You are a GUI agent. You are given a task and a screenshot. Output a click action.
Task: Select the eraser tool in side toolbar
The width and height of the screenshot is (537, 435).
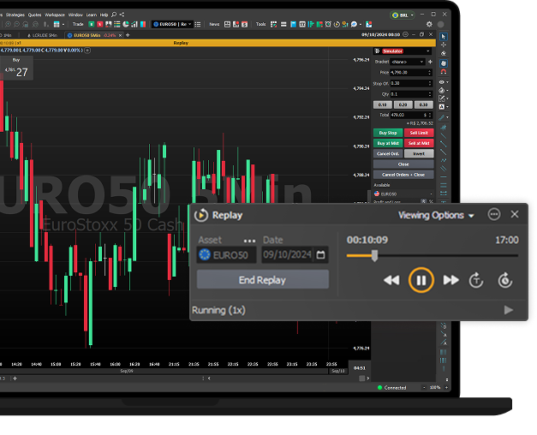pyautogui.click(x=444, y=53)
